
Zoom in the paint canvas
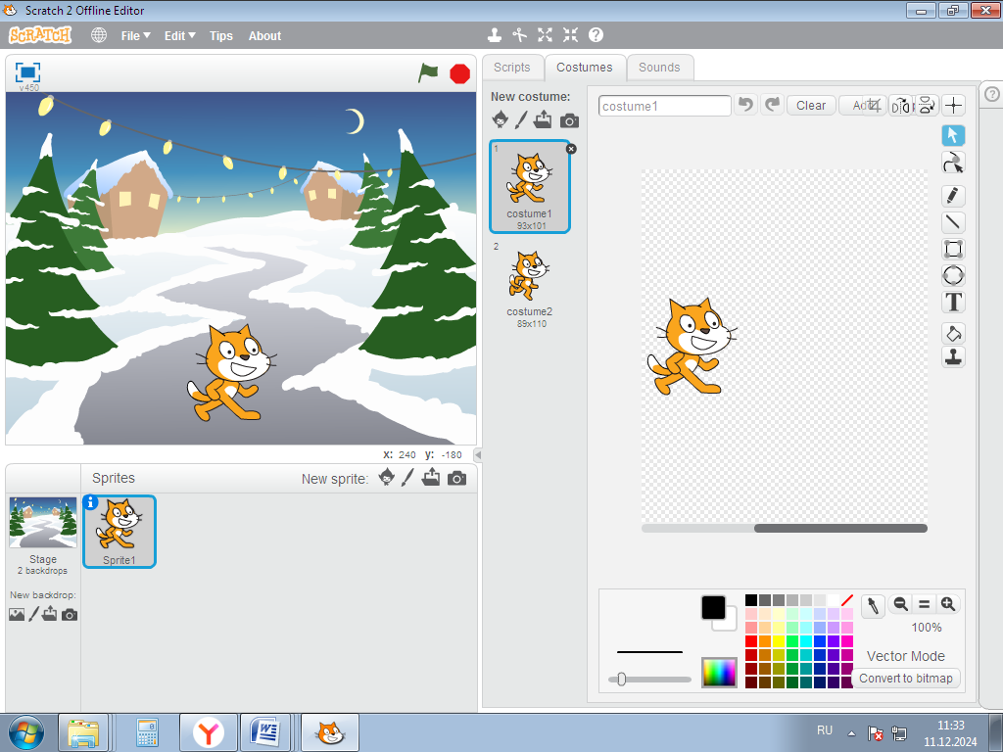pos(948,603)
